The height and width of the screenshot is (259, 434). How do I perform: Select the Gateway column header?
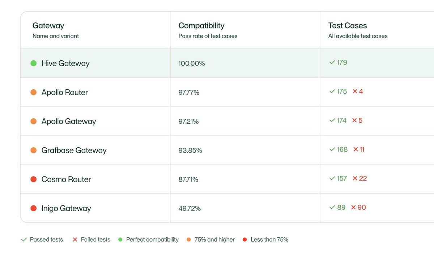pos(48,26)
